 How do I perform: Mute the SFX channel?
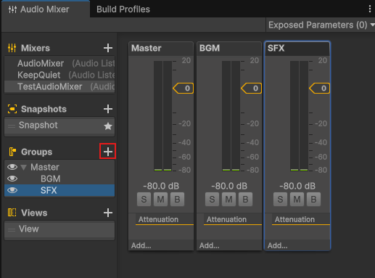click(x=297, y=200)
